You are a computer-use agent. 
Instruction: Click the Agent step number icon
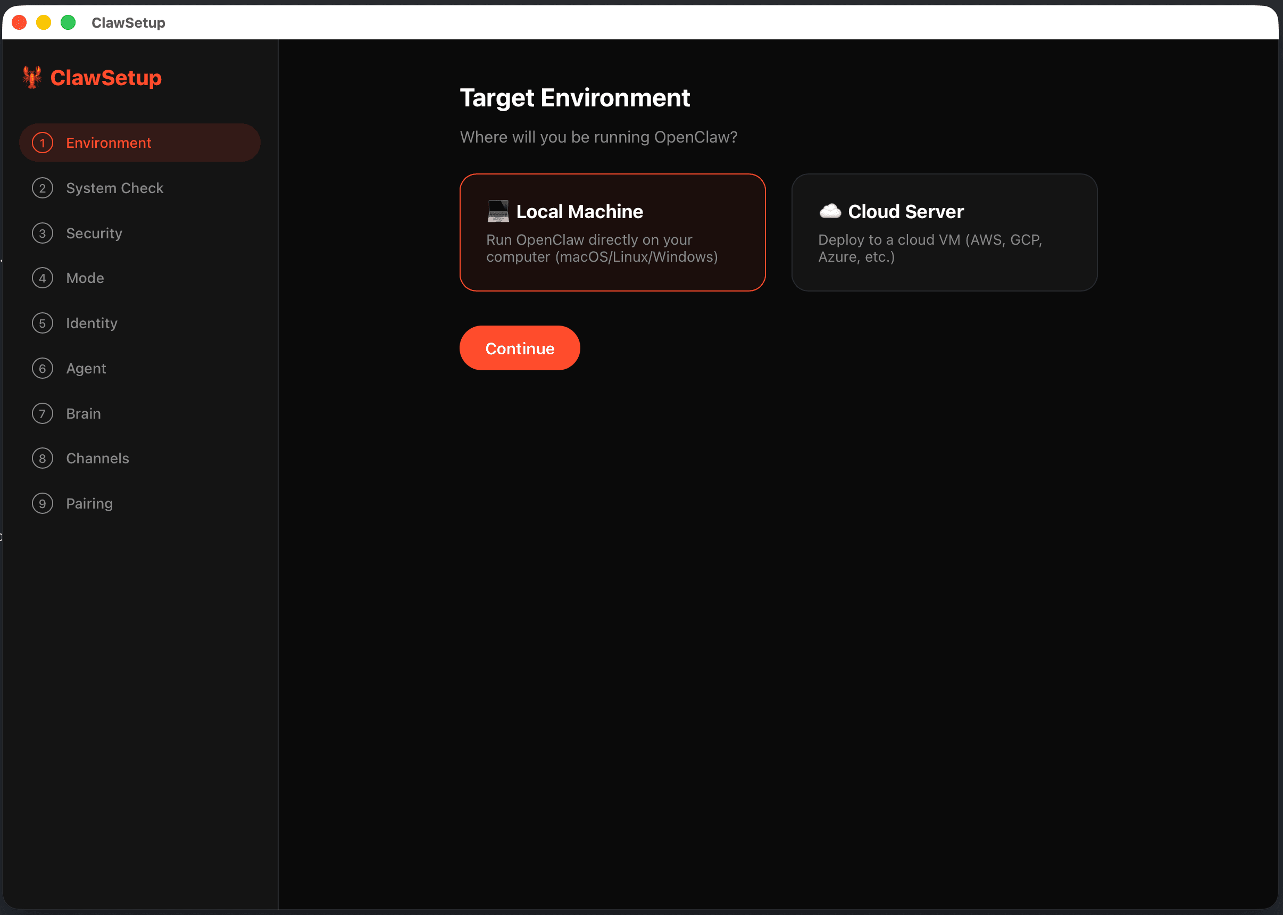[x=43, y=368]
